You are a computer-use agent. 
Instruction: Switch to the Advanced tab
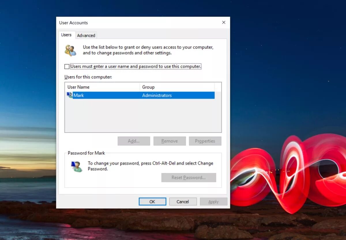coord(86,35)
